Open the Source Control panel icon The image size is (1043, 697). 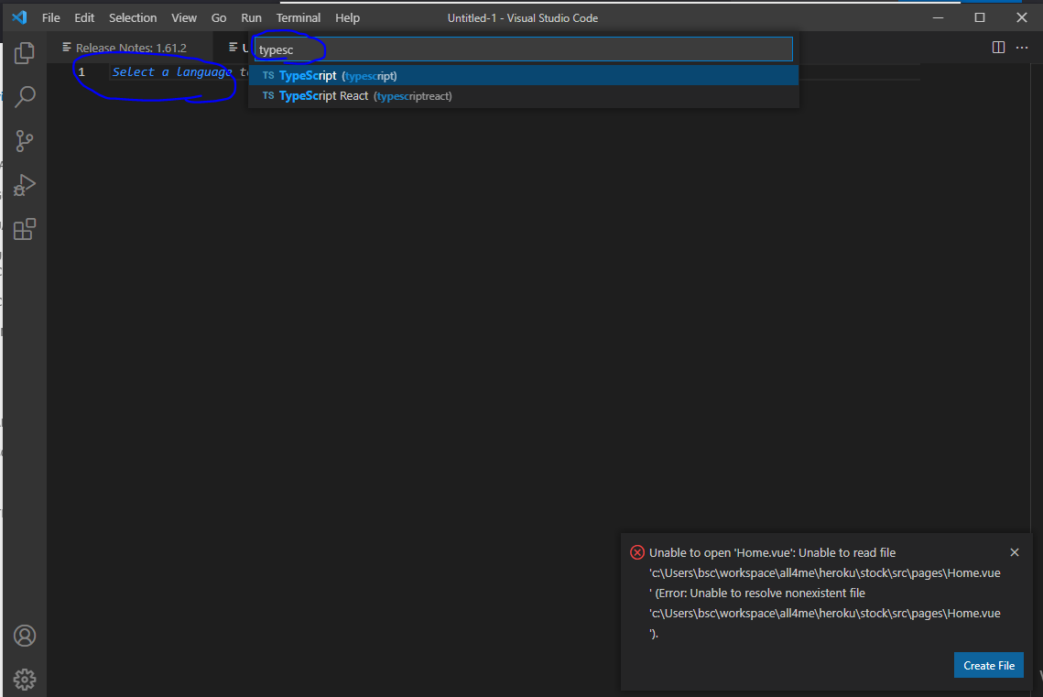click(x=25, y=140)
